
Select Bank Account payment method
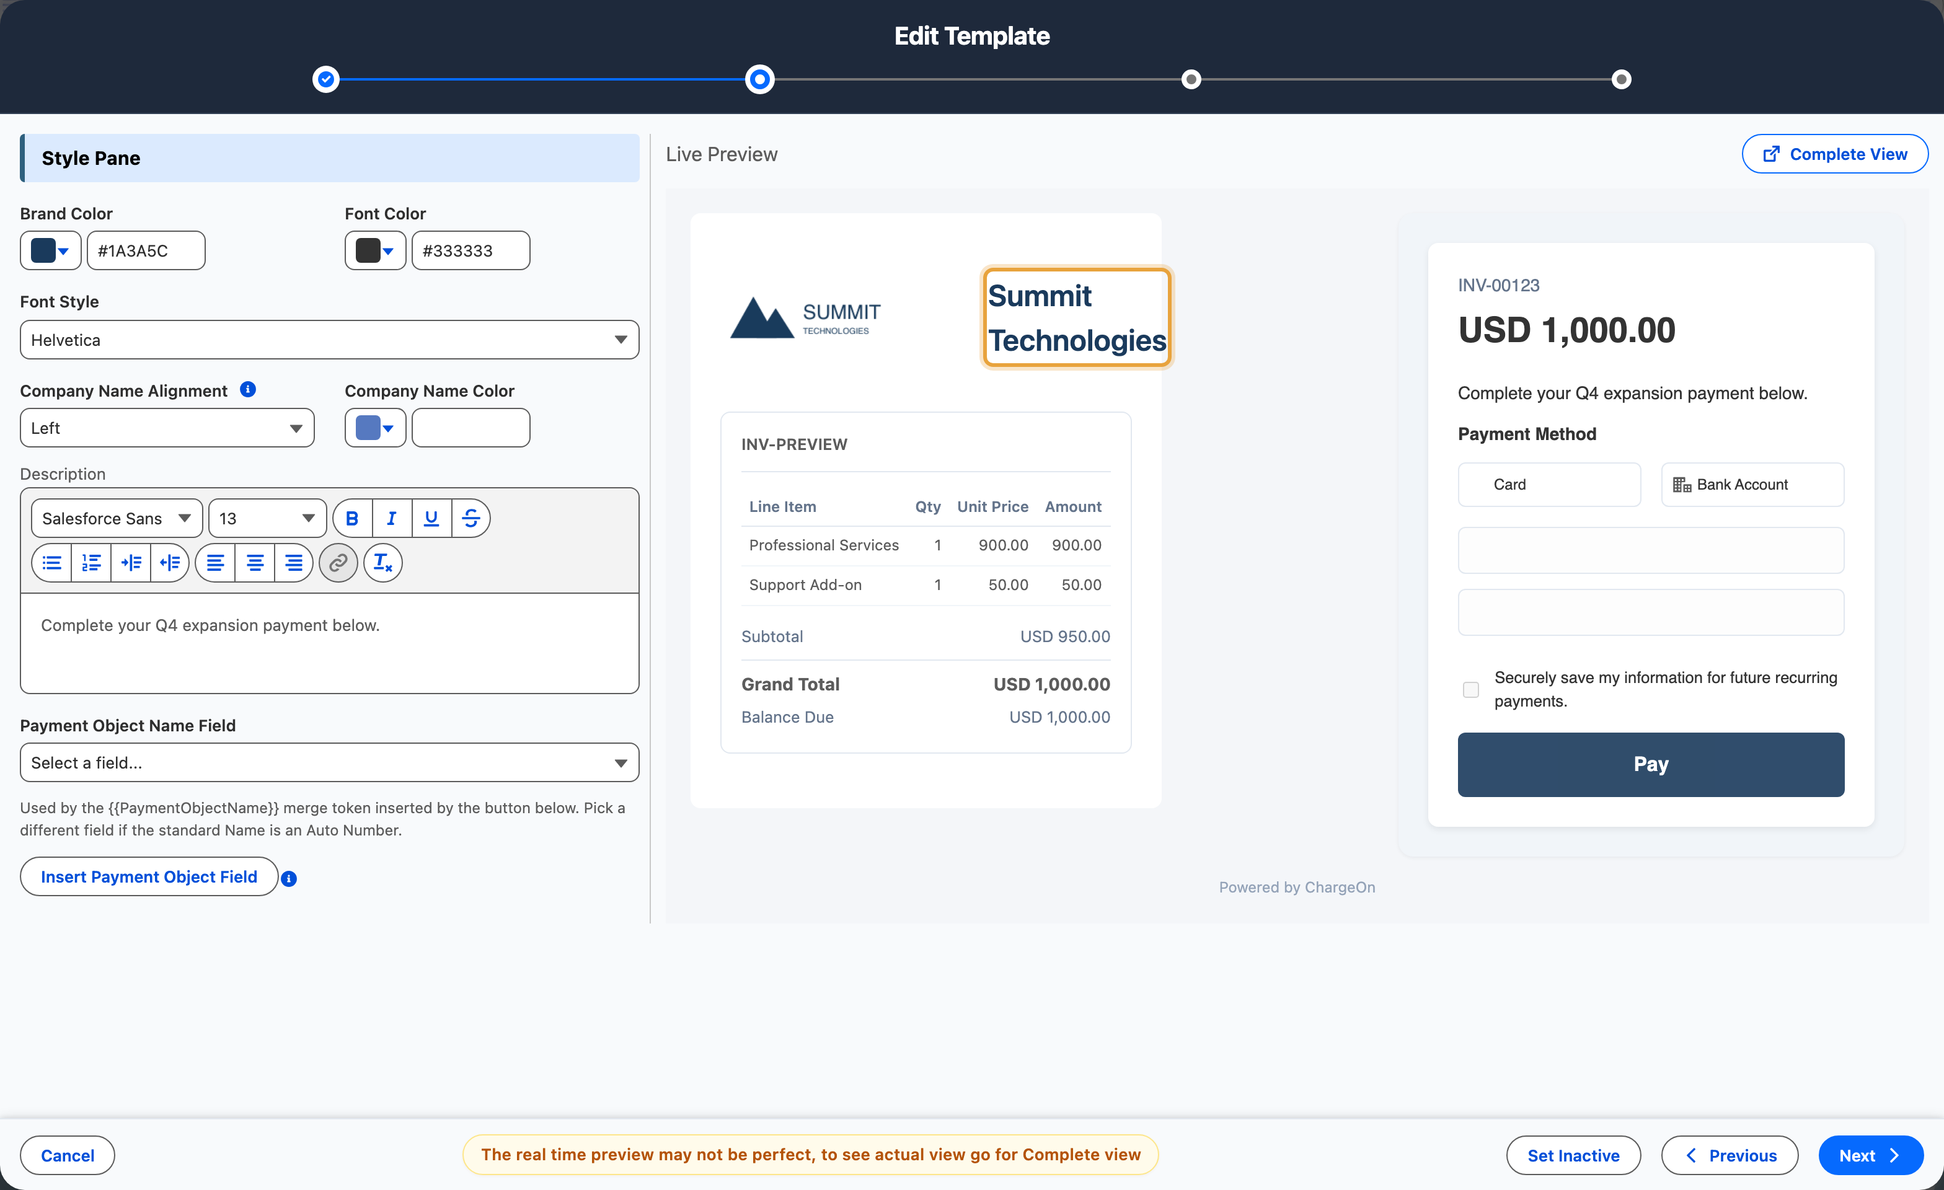click(x=1753, y=484)
